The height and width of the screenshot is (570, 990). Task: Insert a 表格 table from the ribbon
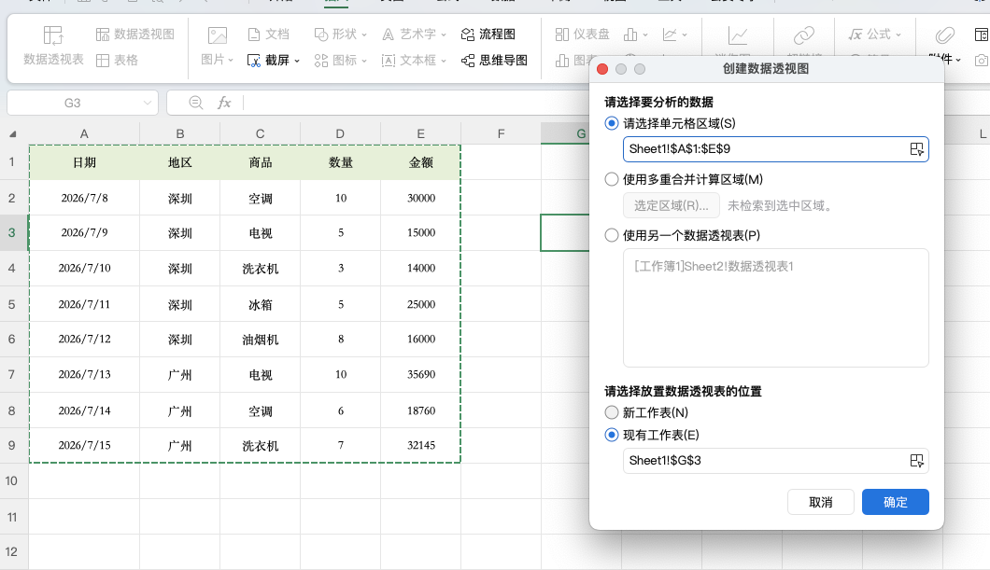pos(117,60)
